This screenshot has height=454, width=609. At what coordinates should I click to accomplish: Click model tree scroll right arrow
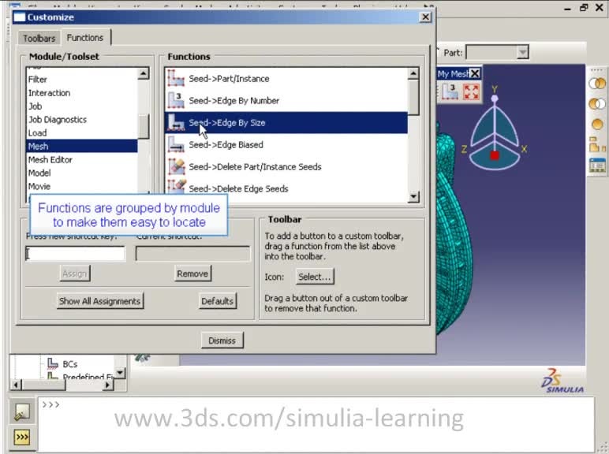[x=108, y=385]
